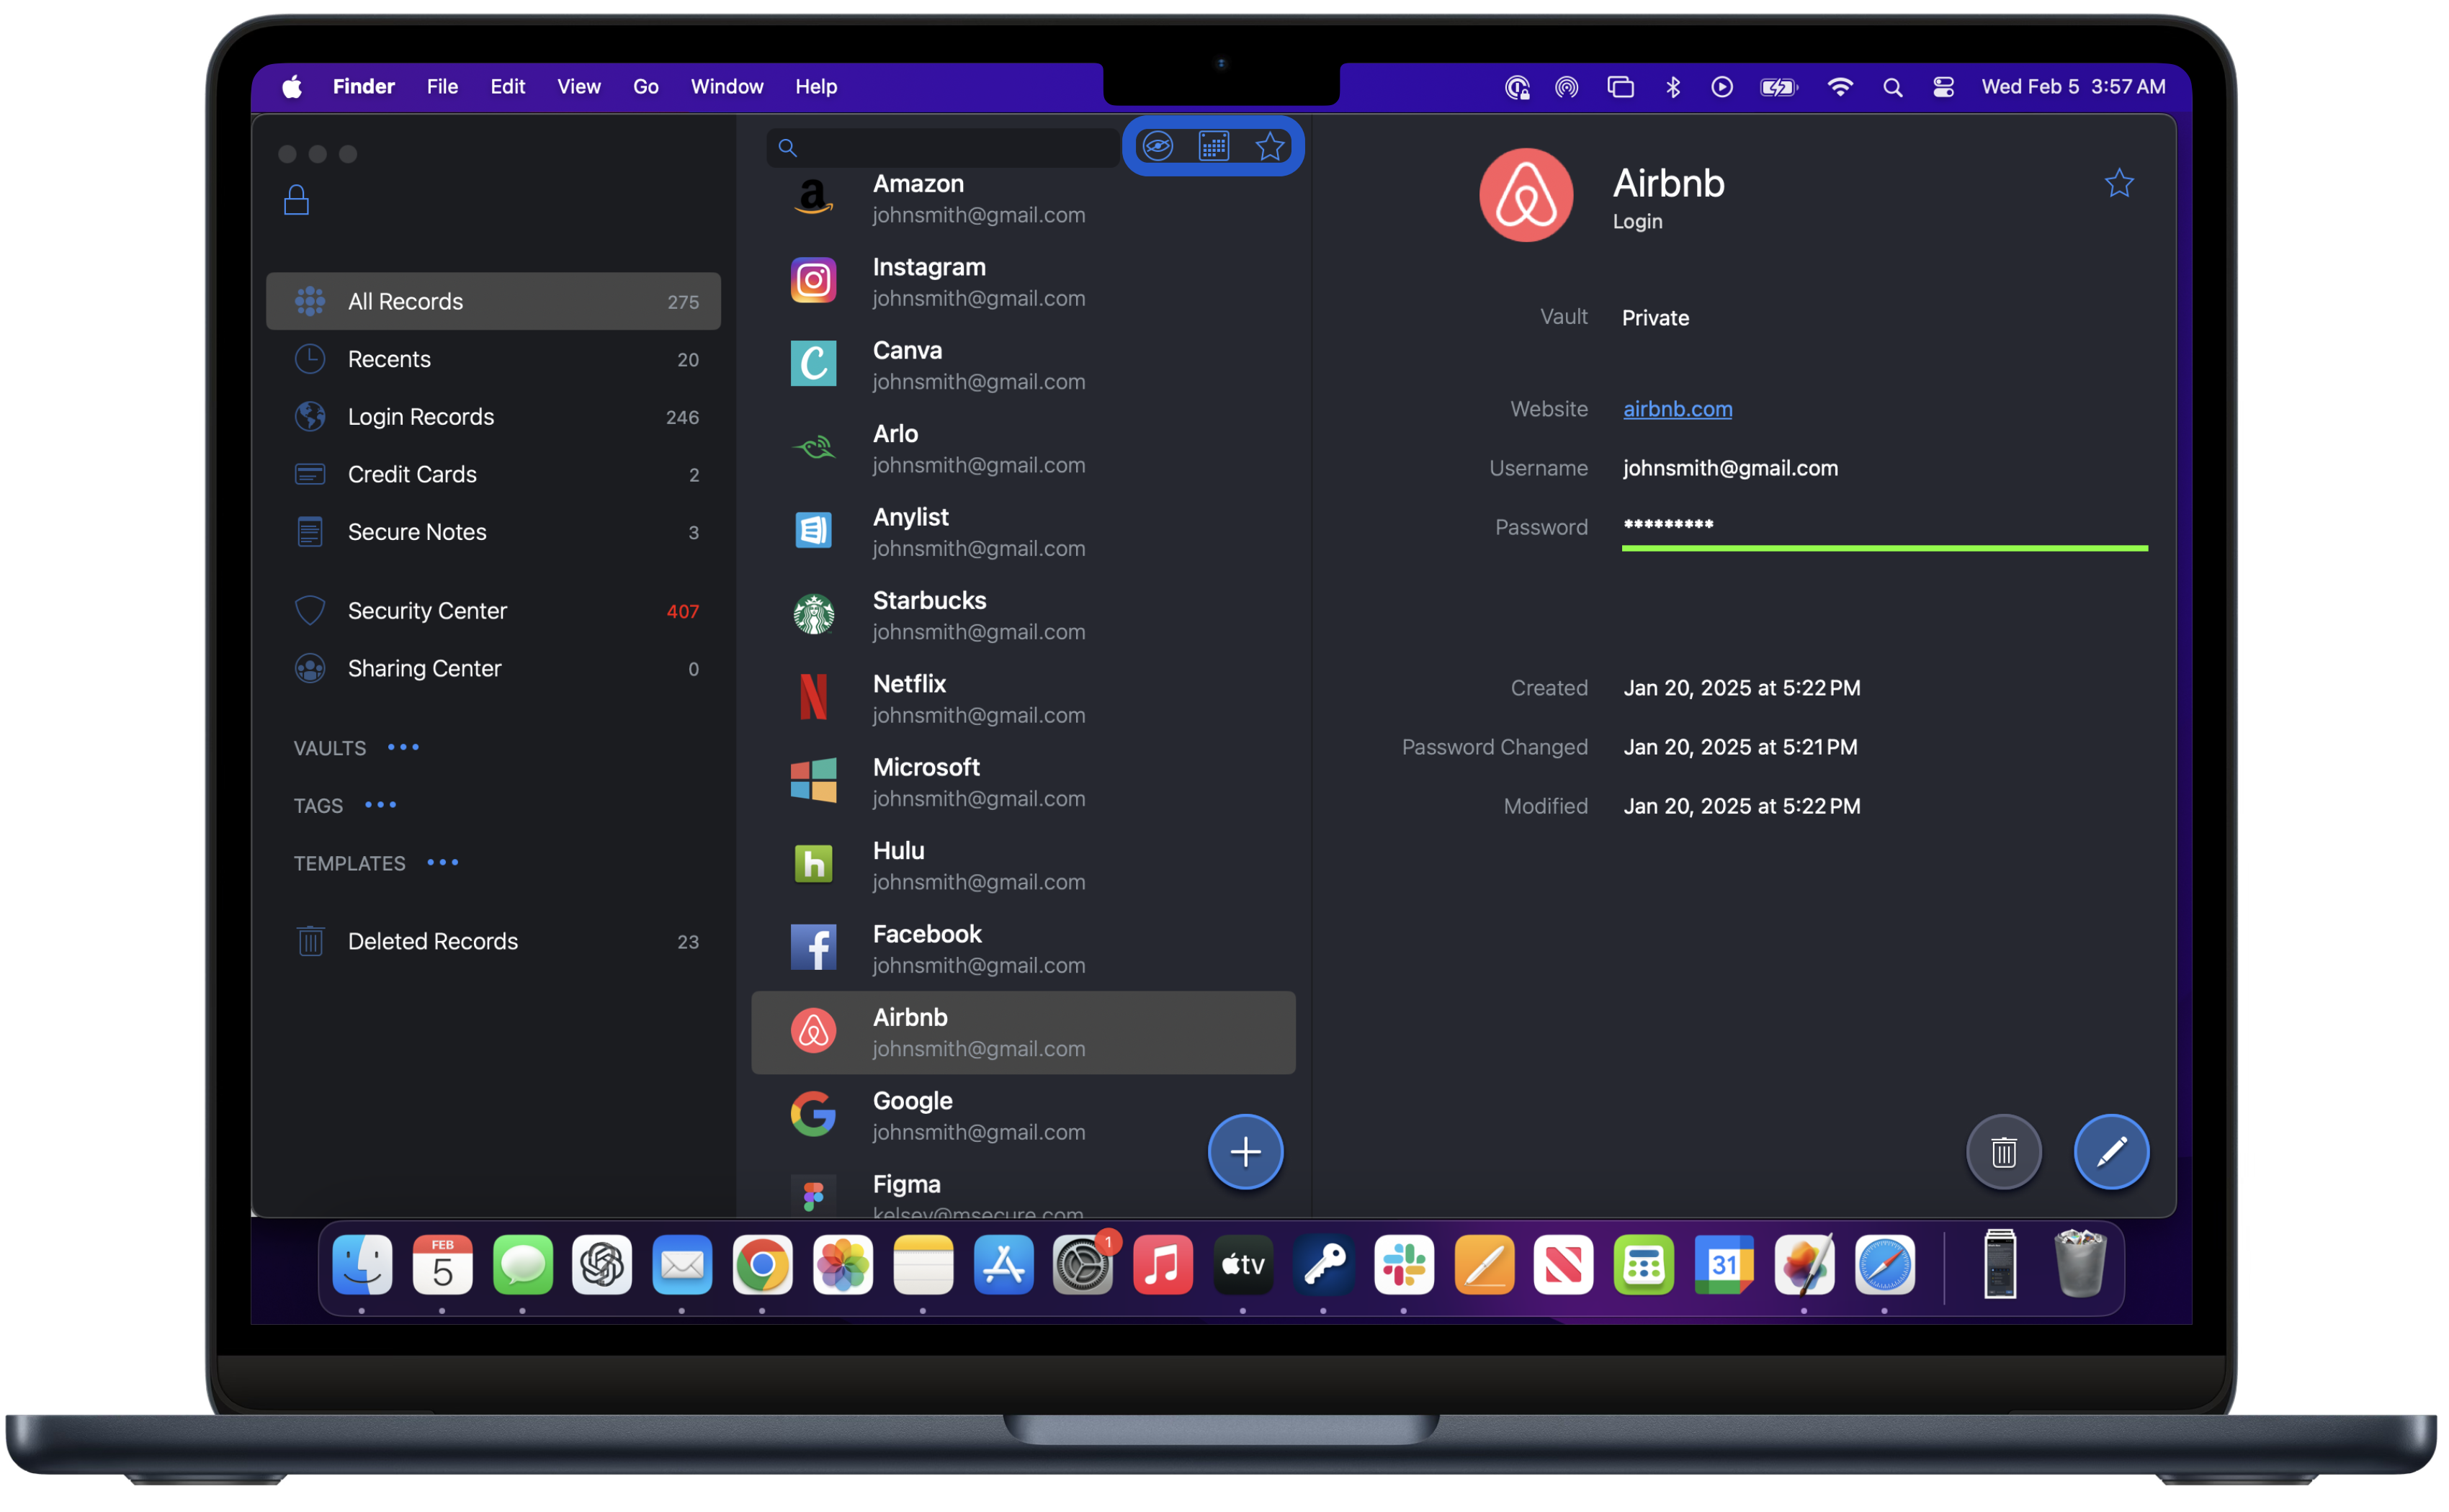Click the green password strength bar
The height and width of the screenshot is (1512, 2449).
click(x=1884, y=548)
